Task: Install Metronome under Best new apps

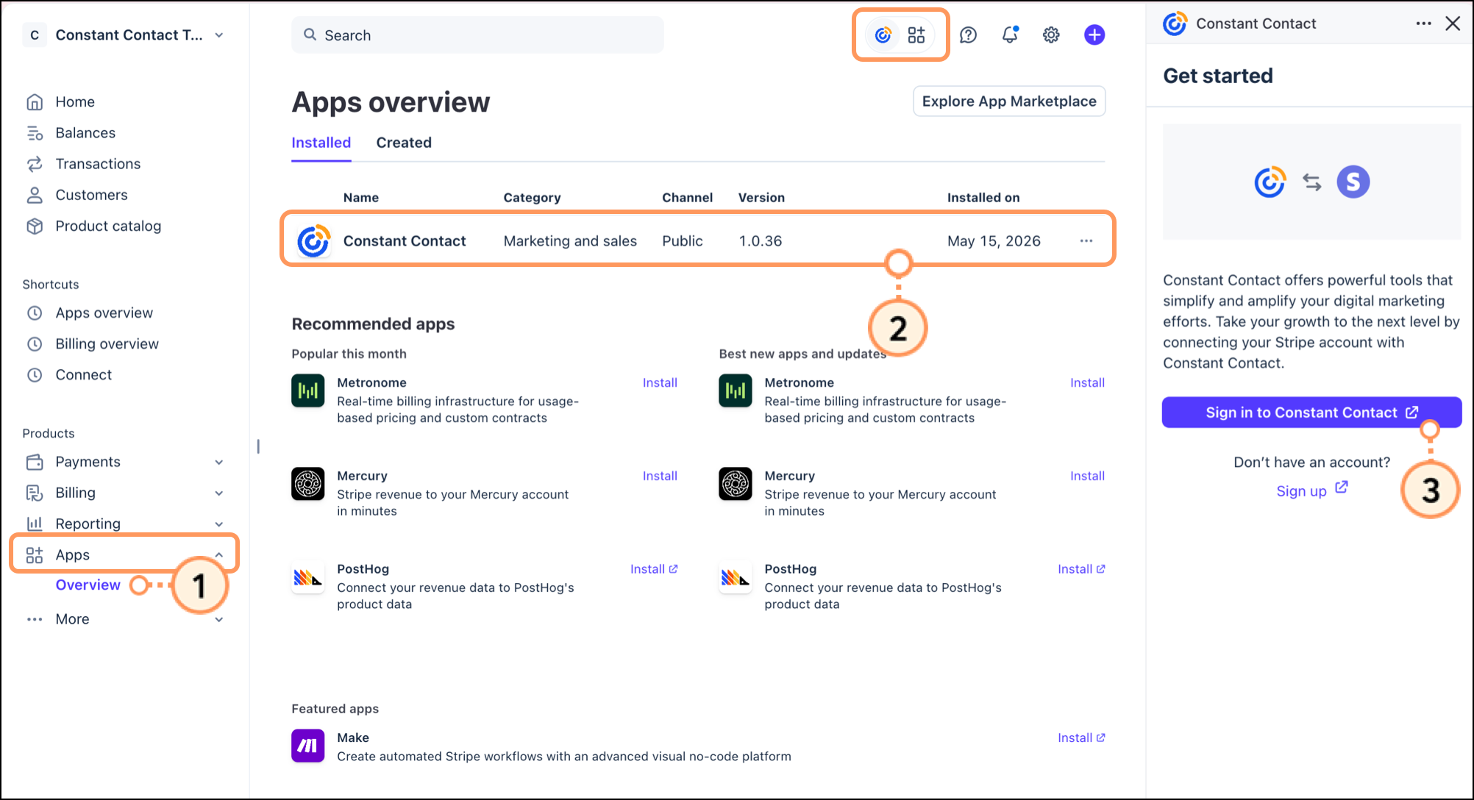Action: click(1087, 382)
